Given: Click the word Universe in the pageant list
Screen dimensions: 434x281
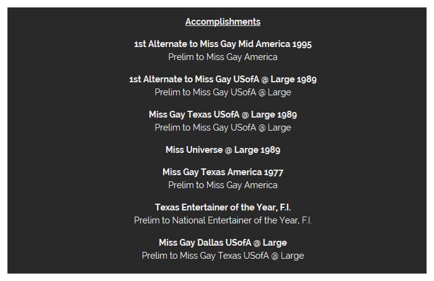Looking at the screenshot, I should pyautogui.click(x=204, y=150).
